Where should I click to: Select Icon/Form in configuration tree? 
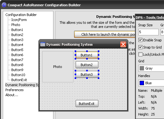click(19, 20)
